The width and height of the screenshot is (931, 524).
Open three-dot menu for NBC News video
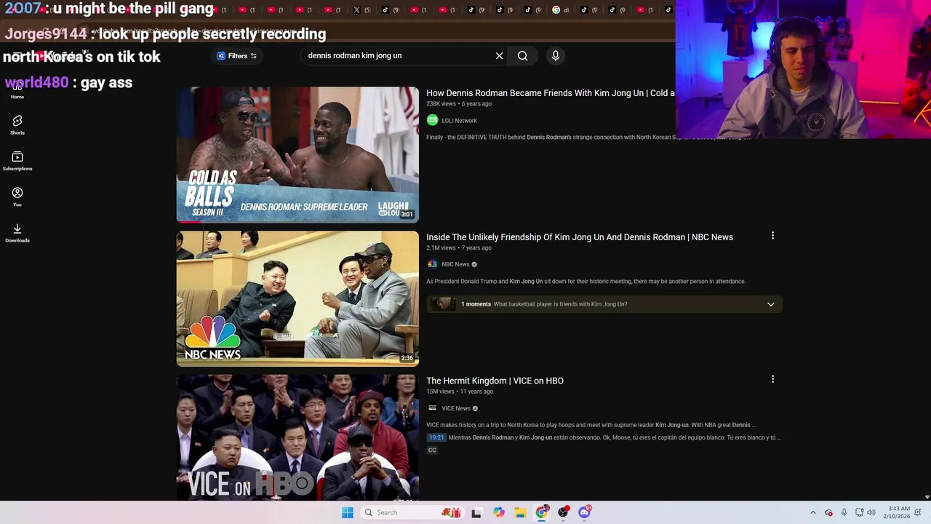pos(772,236)
